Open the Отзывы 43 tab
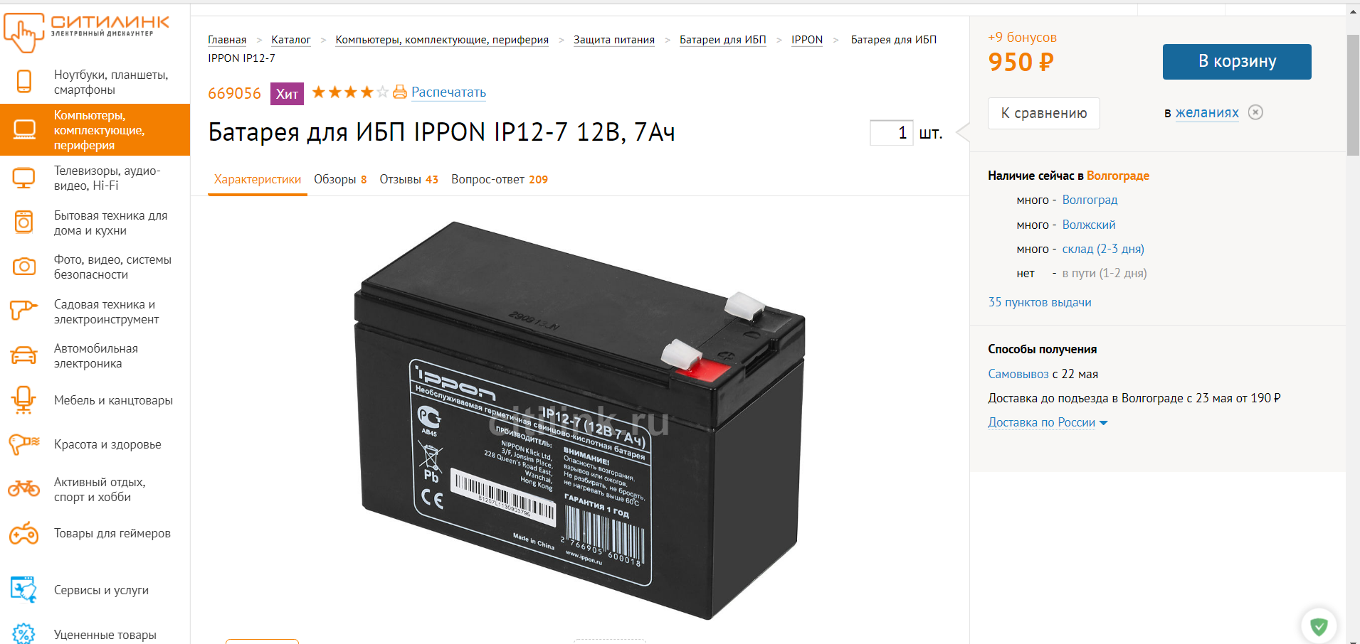Screen dimensions: 1360x644 tap(408, 179)
